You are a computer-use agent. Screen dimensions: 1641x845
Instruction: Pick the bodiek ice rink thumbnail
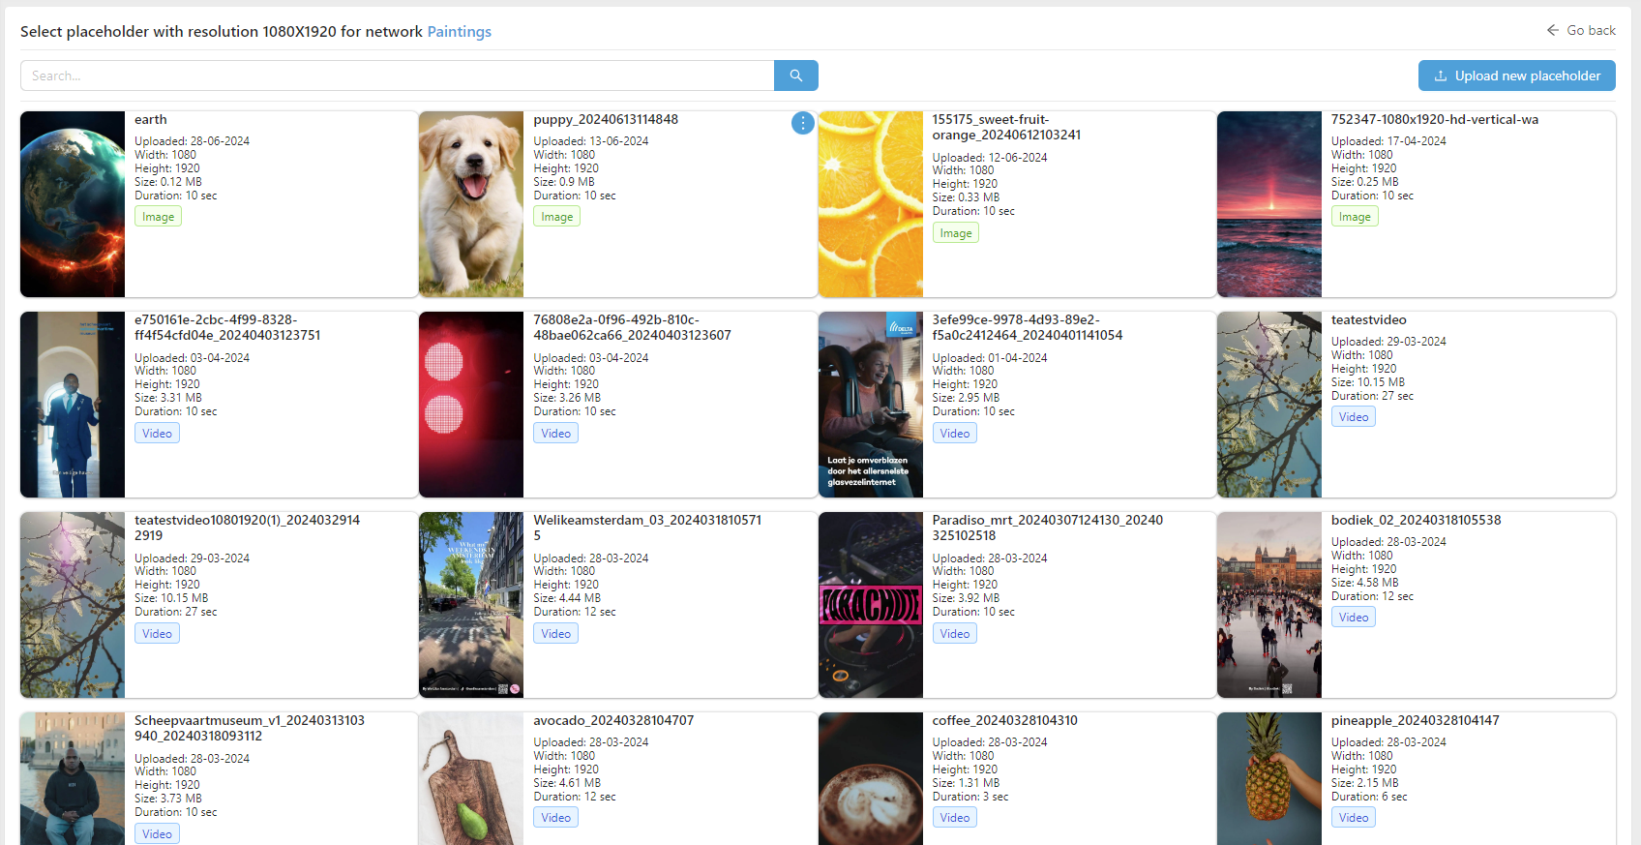point(1268,605)
